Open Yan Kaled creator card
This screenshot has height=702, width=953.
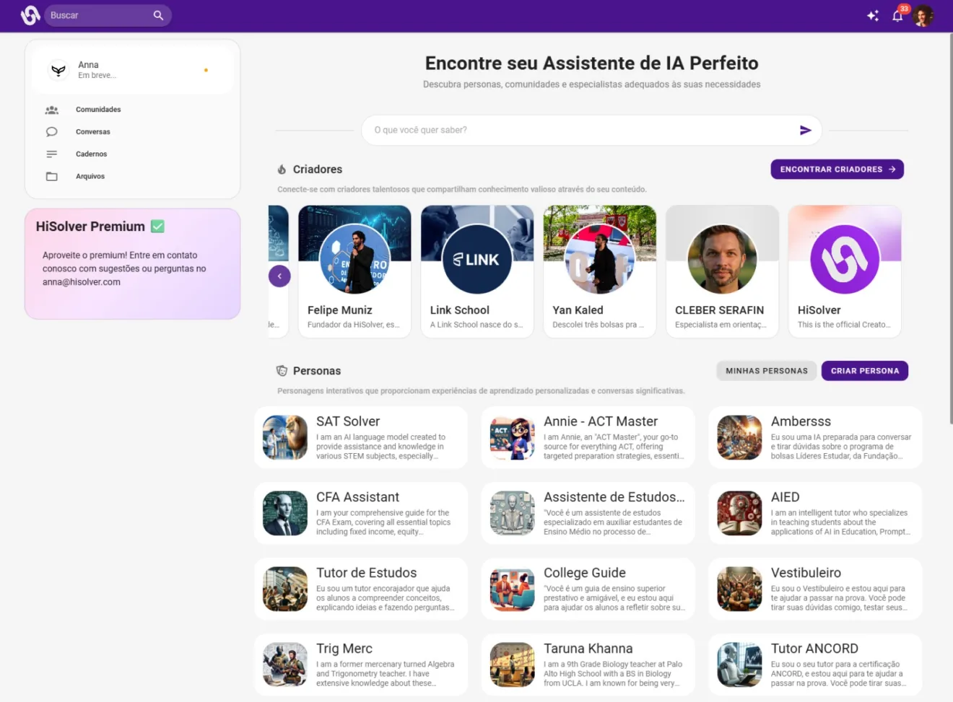[599, 271]
